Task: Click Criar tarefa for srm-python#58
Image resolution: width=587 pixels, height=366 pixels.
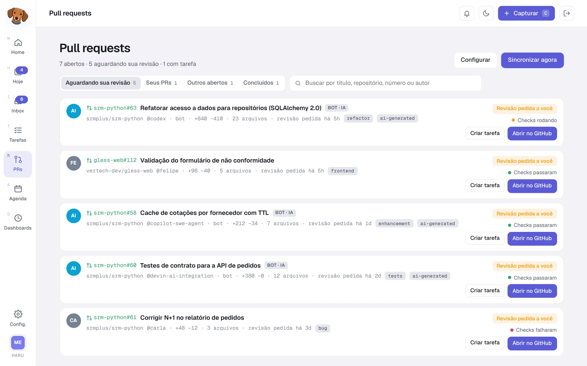Action: (485, 238)
